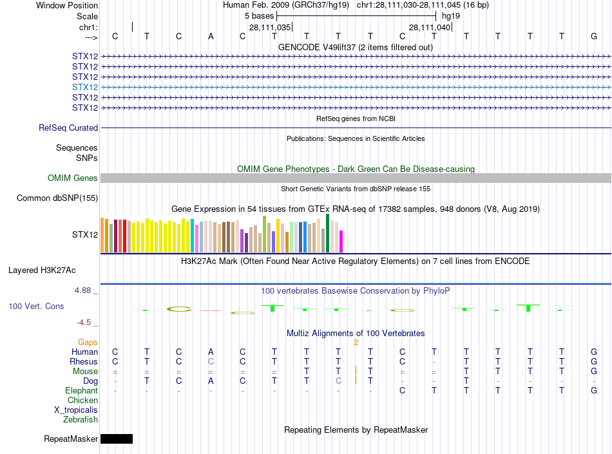Click the gray OMIM Genes bar
The image size is (612, 454).
click(x=356, y=178)
